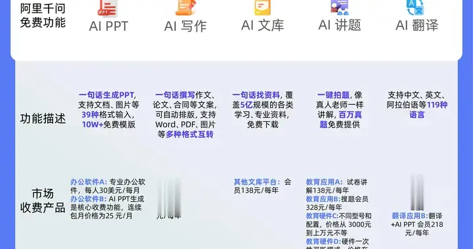Viewport: 473px width, 249px height.
Task: Click the "学习、专业资料," text line
Action: [x=262, y=115]
